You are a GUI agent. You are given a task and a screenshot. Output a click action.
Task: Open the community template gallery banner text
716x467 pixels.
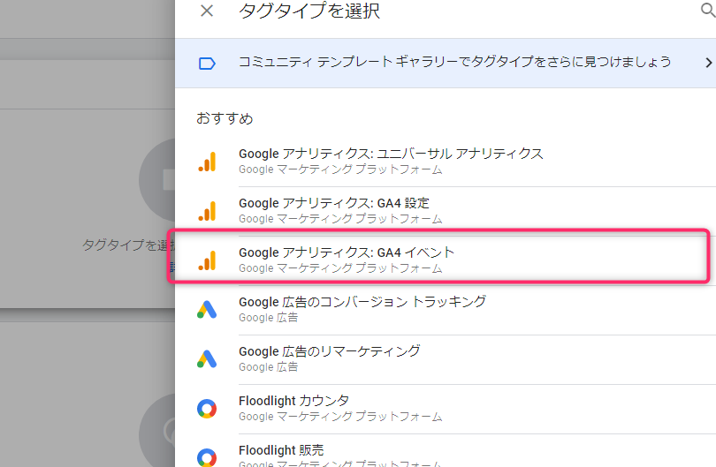coord(455,62)
